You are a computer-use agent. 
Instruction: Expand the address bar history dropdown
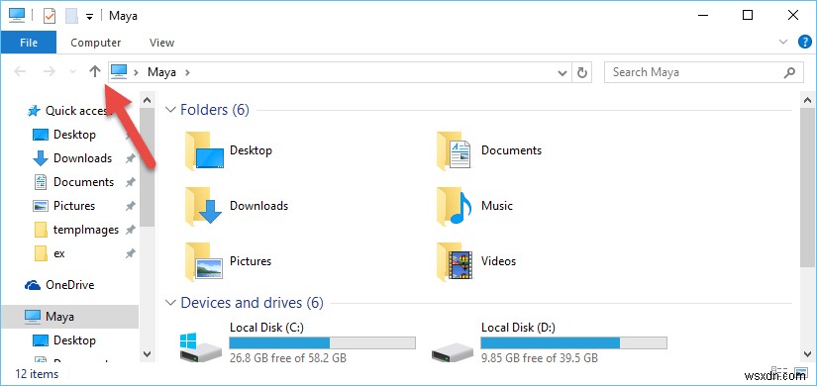coord(562,73)
